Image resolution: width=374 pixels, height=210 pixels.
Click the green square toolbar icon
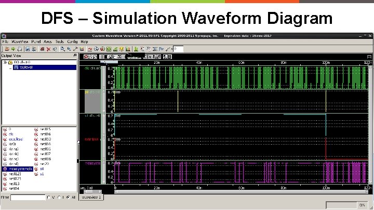click(109, 49)
